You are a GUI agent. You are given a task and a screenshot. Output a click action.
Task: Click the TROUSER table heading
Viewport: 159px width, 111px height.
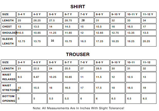[x=78, y=54]
